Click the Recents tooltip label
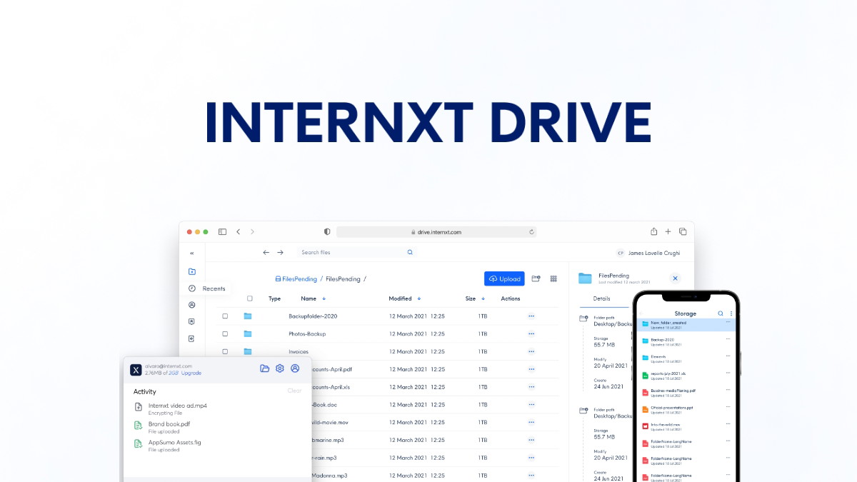 point(214,288)
